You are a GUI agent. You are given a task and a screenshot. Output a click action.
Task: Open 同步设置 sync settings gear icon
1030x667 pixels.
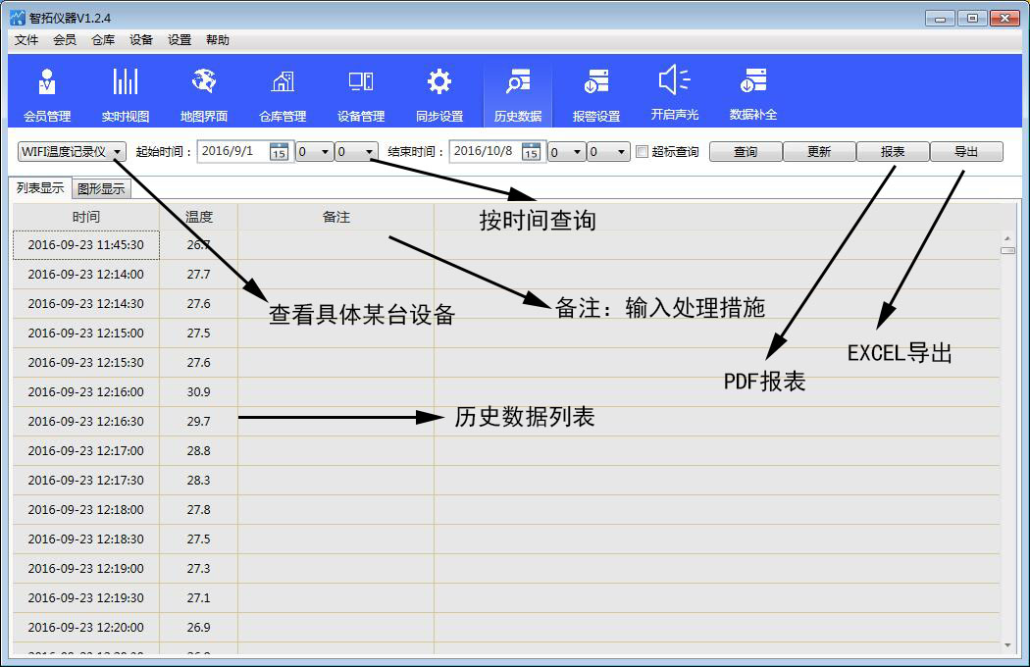[439, 92]
